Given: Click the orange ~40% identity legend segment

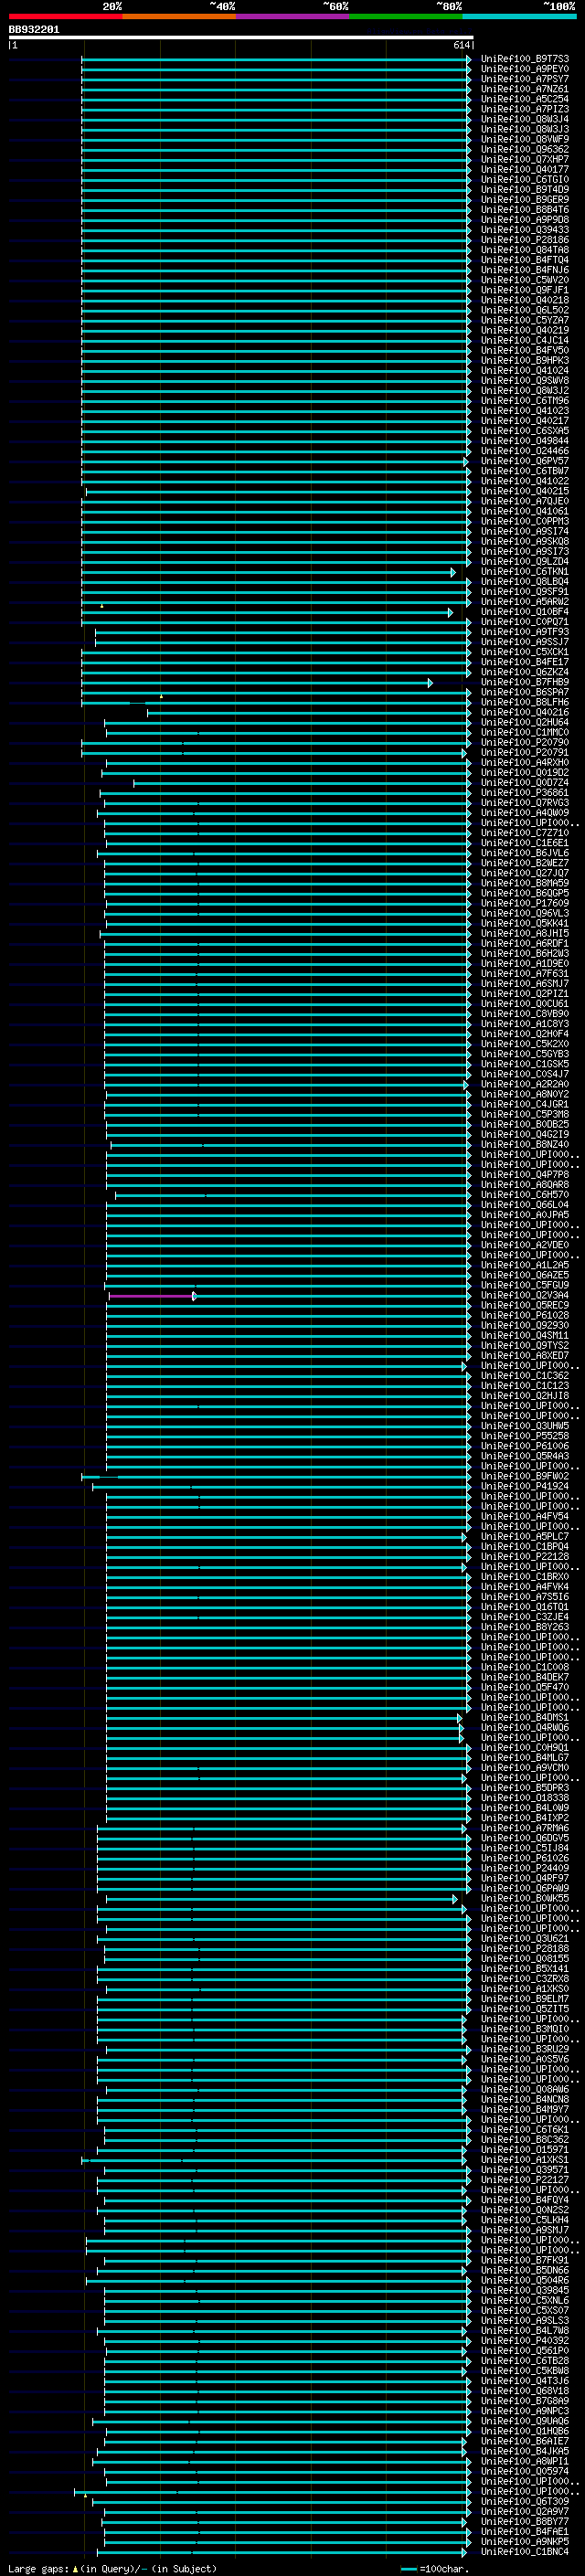Looking at the screenshot, I should pyautogui.click(x=179, y=16).
